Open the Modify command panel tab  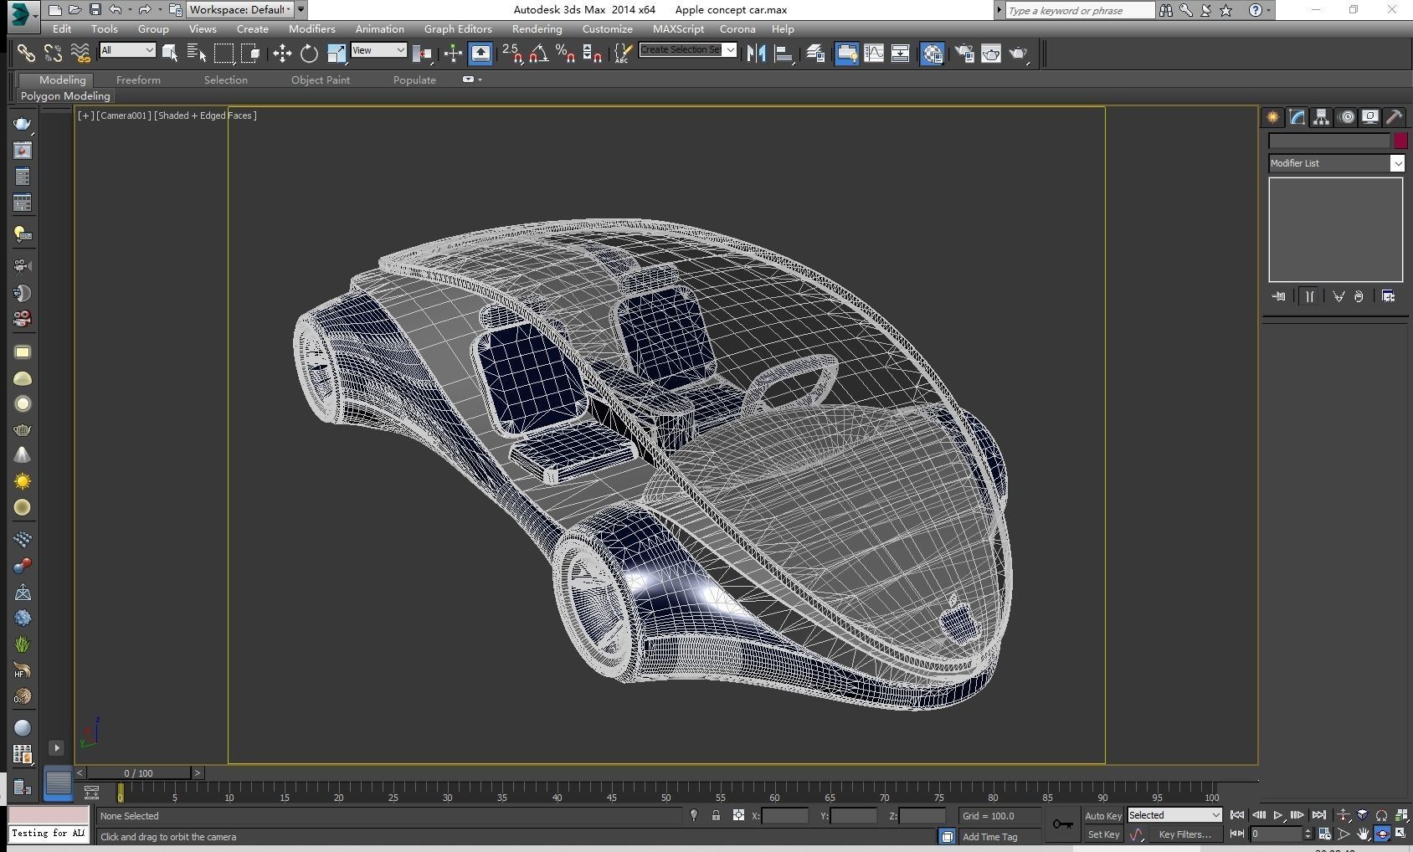[1297, 117]
